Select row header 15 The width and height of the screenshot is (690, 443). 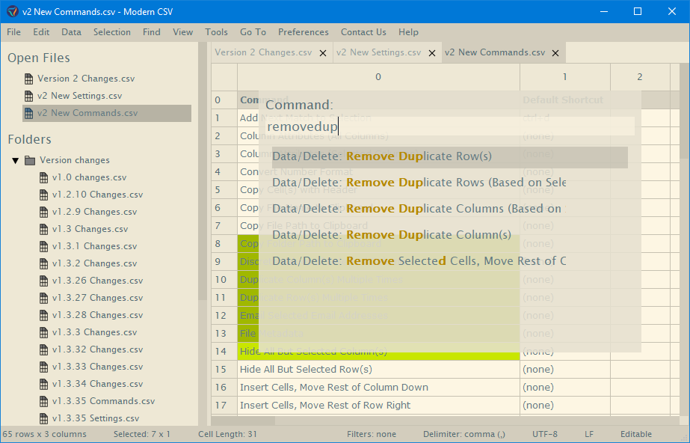[x=224, y=370]
